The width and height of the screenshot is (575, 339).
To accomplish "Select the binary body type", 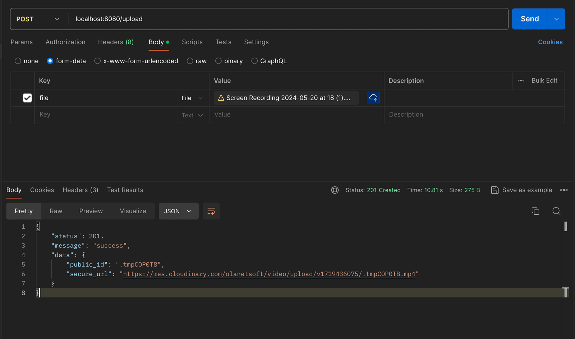I will 218,61.
